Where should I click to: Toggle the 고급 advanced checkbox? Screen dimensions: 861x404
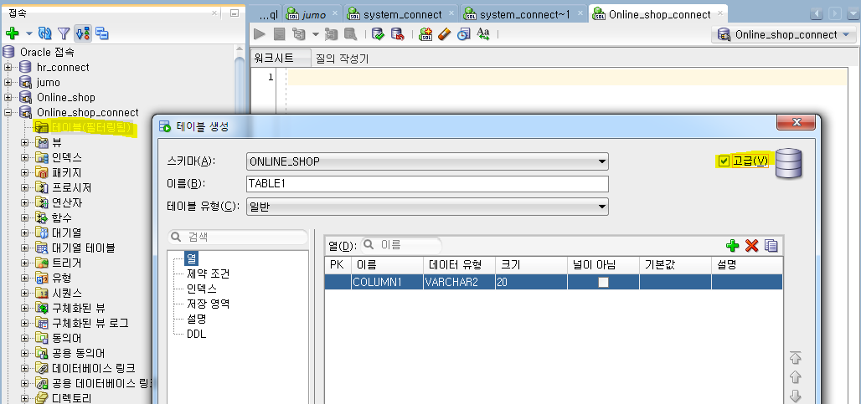[x=724, y=161]
